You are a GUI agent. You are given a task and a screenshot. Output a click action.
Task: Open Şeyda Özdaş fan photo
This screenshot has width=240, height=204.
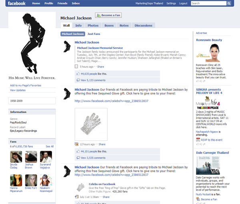click(x=16, y=157)
